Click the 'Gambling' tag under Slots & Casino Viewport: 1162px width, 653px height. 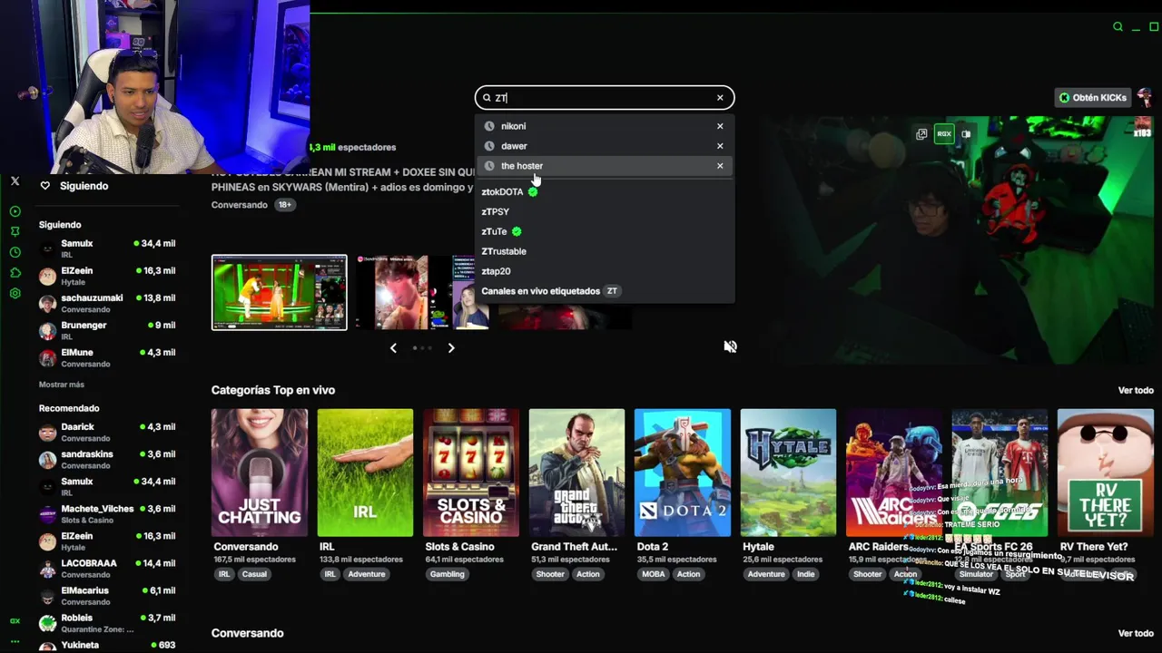(448, 574)
